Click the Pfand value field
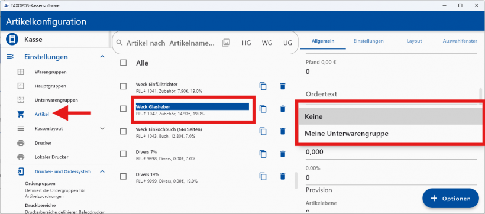The height and width of the screenshot is (214, 485). pos(392,72)
